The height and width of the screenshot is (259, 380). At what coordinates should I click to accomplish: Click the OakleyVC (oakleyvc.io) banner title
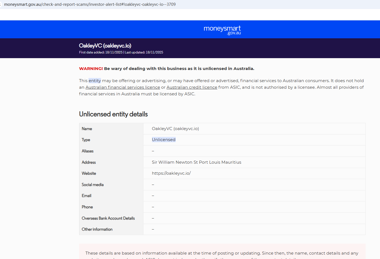[x=105, y=46]
